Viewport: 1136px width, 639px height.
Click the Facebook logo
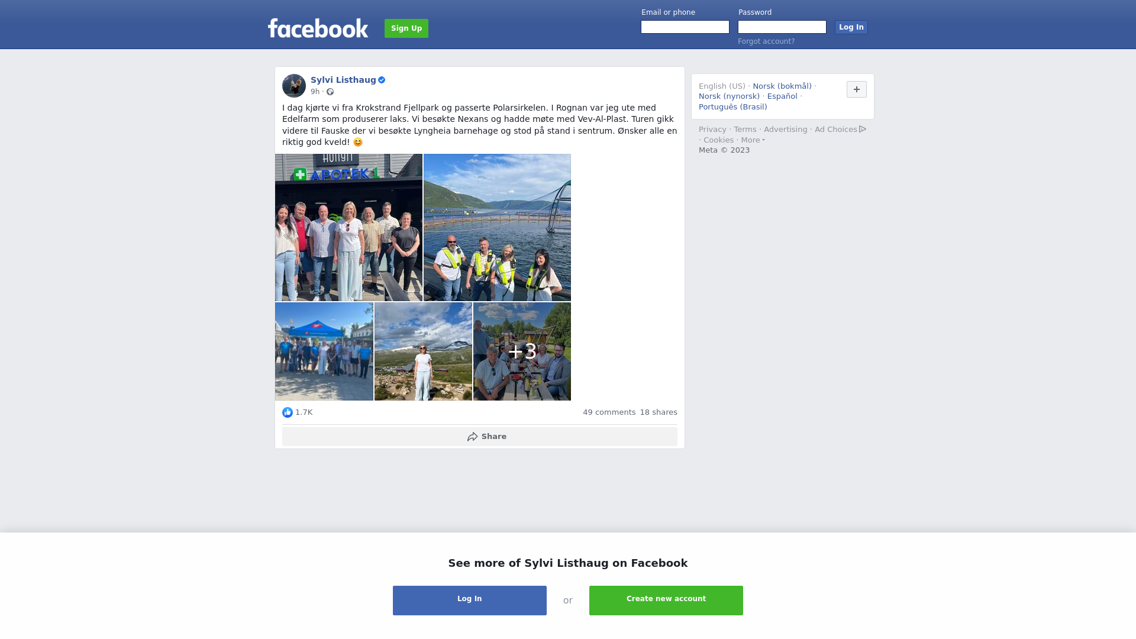pos(318,28)
